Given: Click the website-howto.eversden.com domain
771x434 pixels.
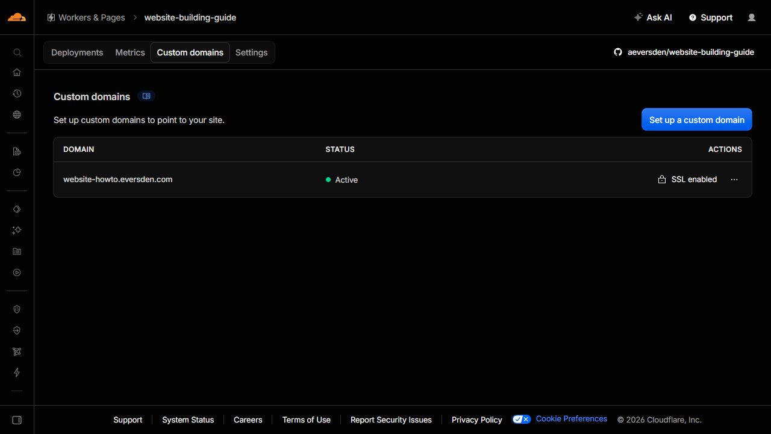Looking at the screenshot, I should (118, 179).
